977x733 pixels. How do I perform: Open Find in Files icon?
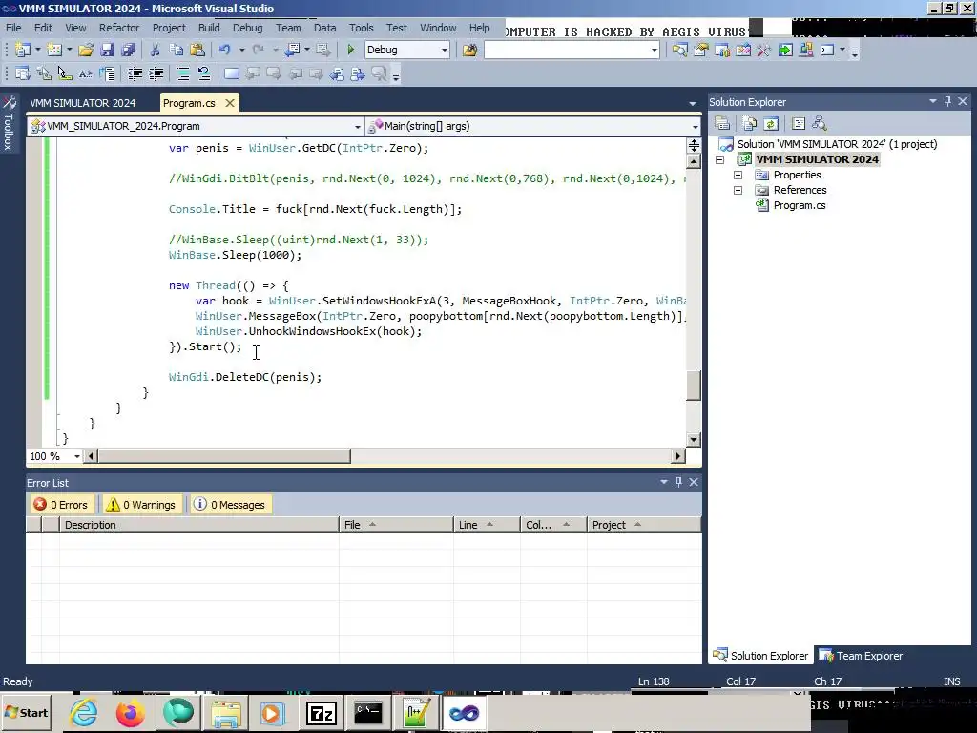469,50
